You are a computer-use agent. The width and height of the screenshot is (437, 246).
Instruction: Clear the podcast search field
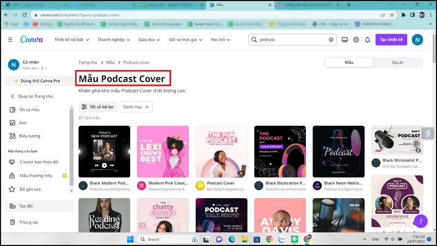pos(331,39)
